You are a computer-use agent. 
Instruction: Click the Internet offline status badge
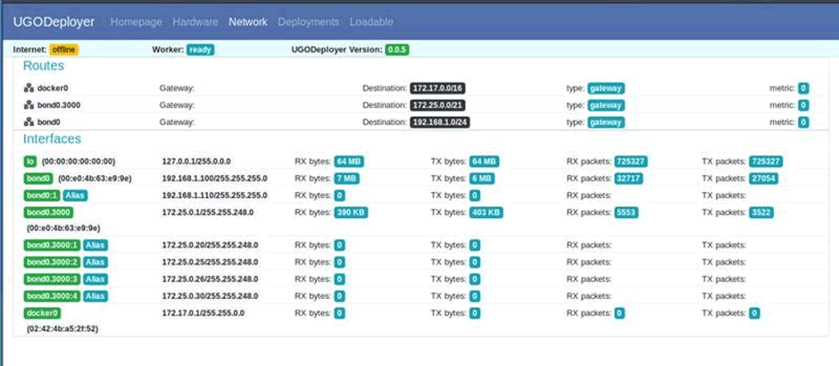point(63,50)
